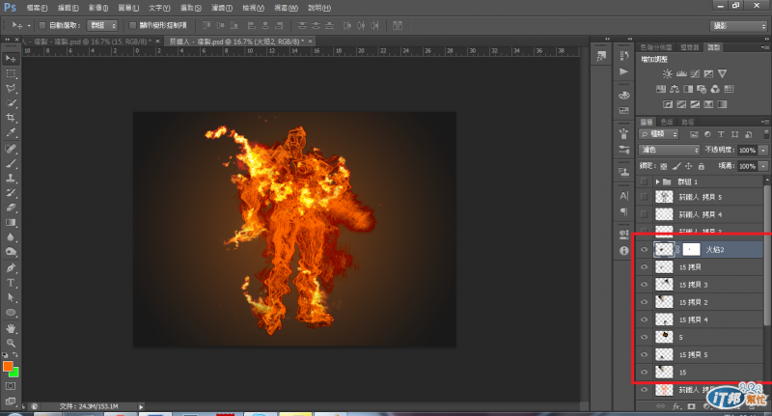The image size is (772, 416).
Task: Select the Ellipse shape tool
Action: [x=11, y=313]
